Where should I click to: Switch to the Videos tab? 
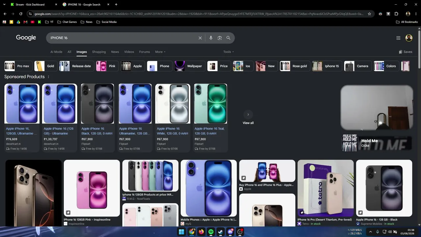(x=129, y=52)
